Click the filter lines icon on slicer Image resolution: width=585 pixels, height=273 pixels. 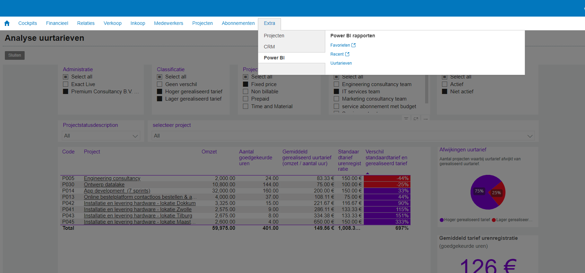click(x=406, y=119)
